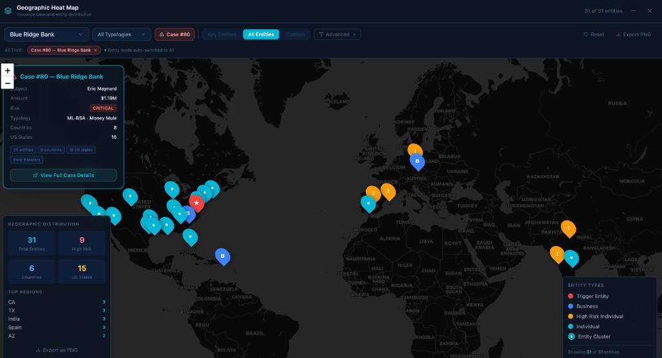Click the Bank transfers tag

pos(27,160)
